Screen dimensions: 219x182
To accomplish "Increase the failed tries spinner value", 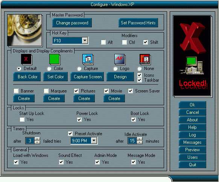I will 37,139.
